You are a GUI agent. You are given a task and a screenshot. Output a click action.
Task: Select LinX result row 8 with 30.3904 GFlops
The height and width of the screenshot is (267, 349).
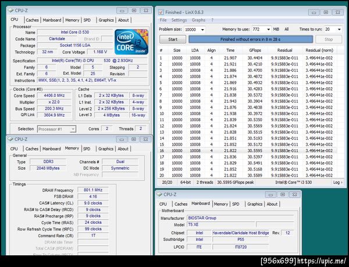click(x=248, y=101)
